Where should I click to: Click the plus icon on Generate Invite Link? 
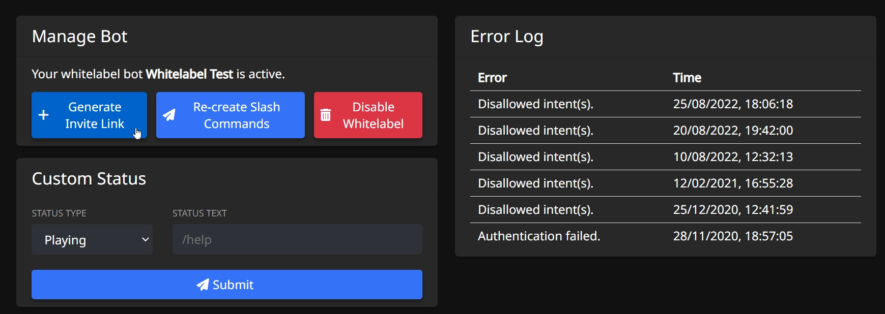44,115
